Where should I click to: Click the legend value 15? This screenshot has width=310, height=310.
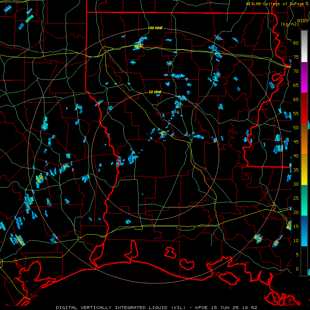[x=296, y=226]
